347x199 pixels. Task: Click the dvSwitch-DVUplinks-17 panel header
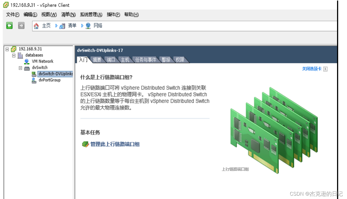pyautogui.click(x=100, y=50)
